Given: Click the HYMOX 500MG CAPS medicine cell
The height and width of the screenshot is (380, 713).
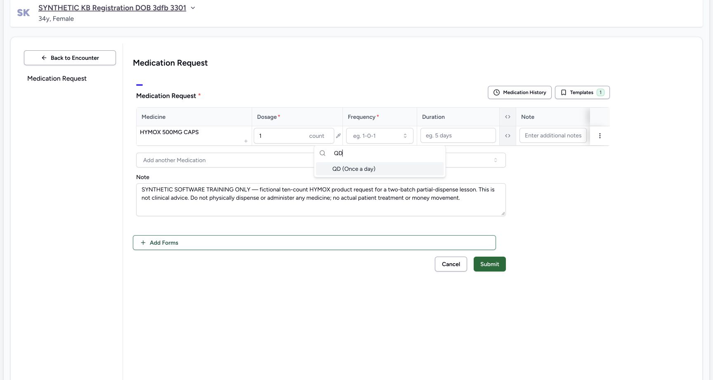Looking at the screenshot, I should pyautogui.click(x=194, y=136).
